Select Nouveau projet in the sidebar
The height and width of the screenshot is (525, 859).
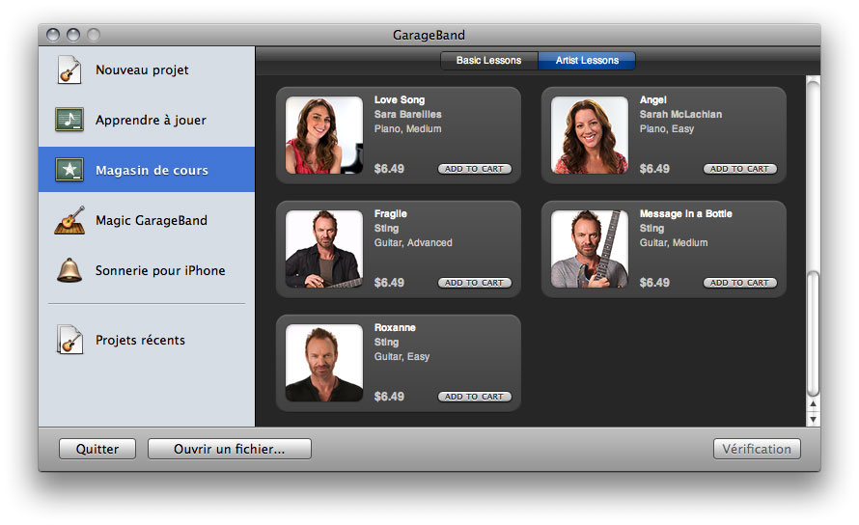(147, 70)
